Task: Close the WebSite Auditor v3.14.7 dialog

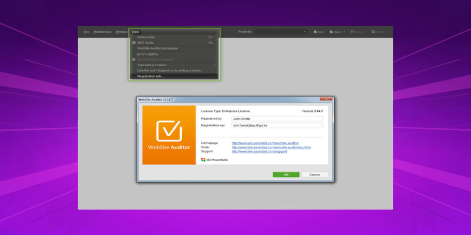Action: click(326, 99)
